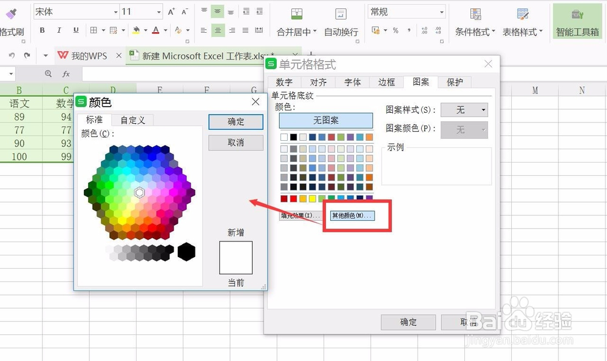Click the font color (A) icon
This screenshot has height=361, width=607.
coord(156,30)
